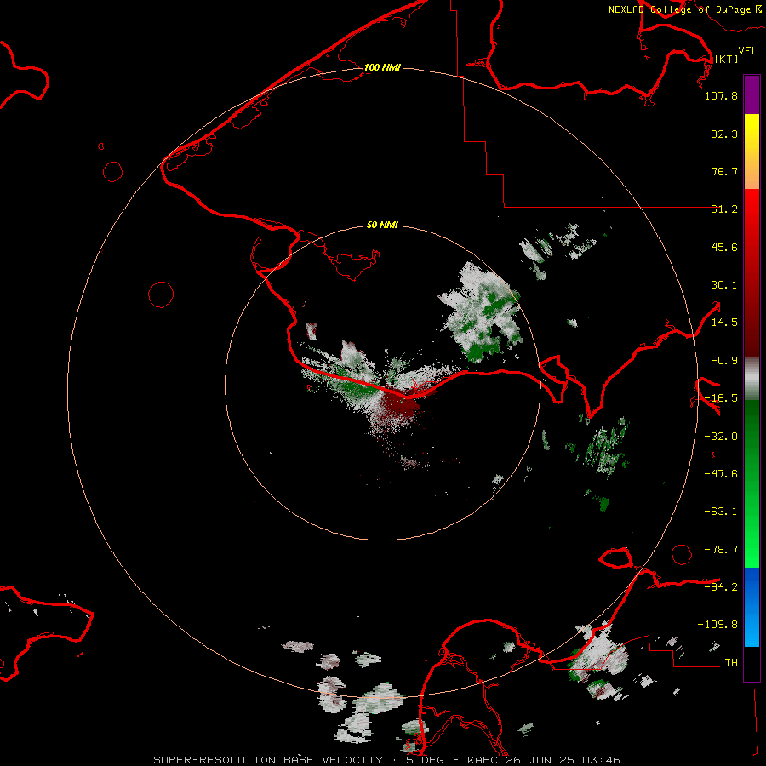The image size is (766, 766).
Task: Select the -32.0 velocity value
Action: [721, 437]
